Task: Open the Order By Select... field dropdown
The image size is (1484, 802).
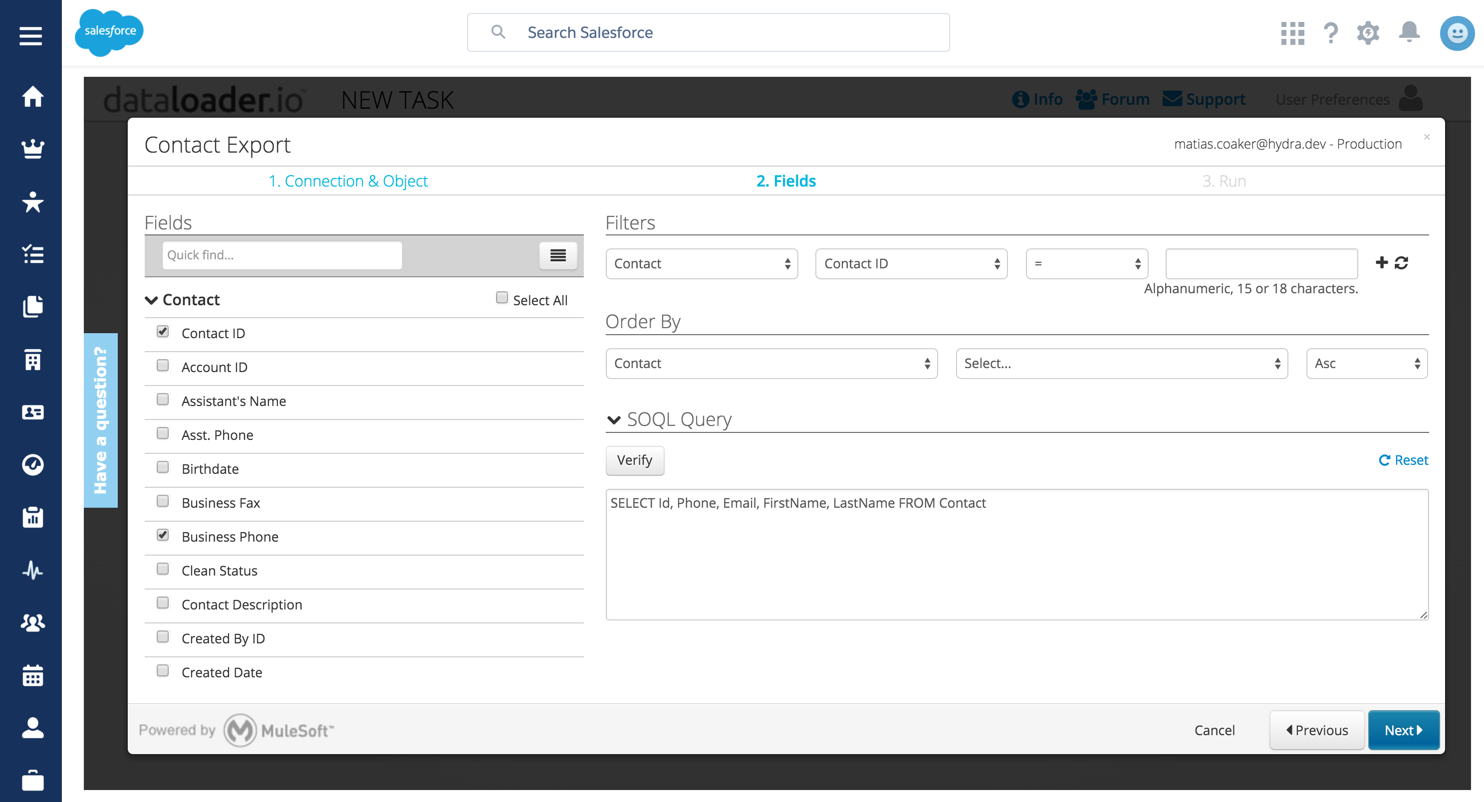Action: tap(1122, 363)
